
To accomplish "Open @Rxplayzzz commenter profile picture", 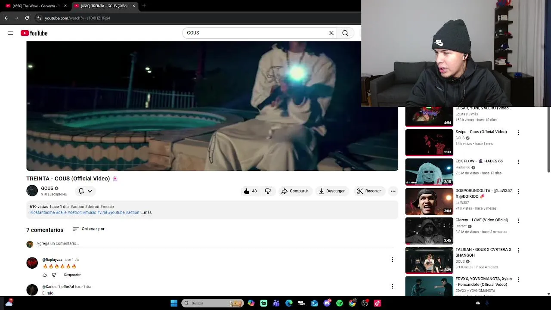I will click(32, 263).
